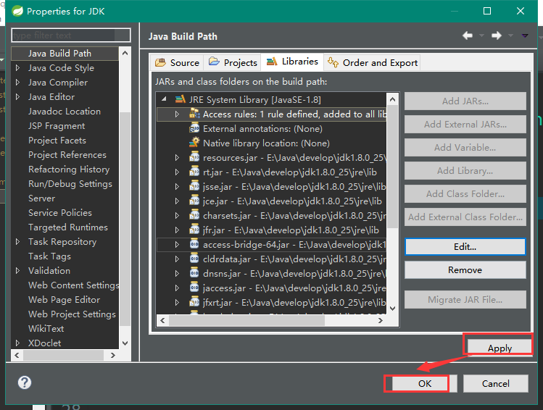
Task: Switch to the Projects tab
Action: point(233,62)
